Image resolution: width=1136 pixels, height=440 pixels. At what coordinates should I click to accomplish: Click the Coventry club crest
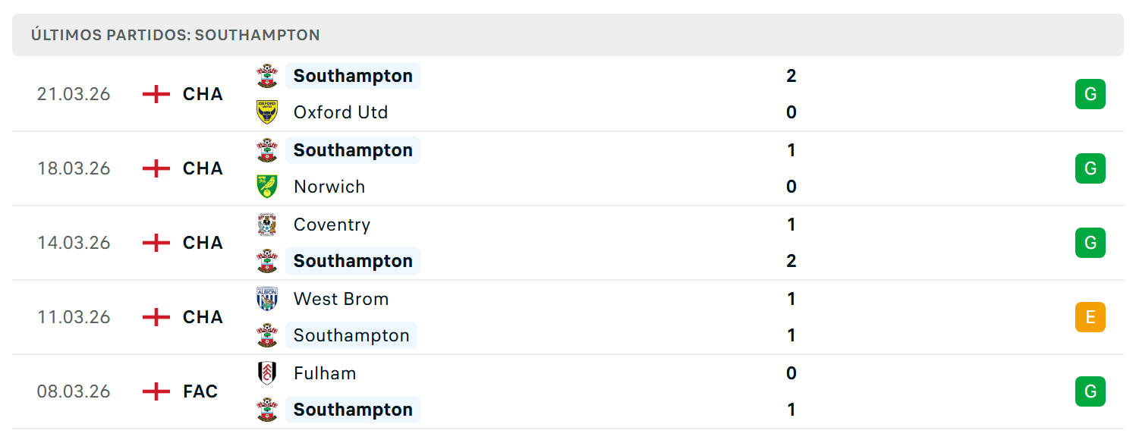pyautogui.click(x=267, y=225)
